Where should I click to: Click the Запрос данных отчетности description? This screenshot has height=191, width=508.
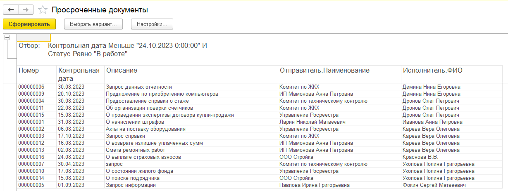139,87
